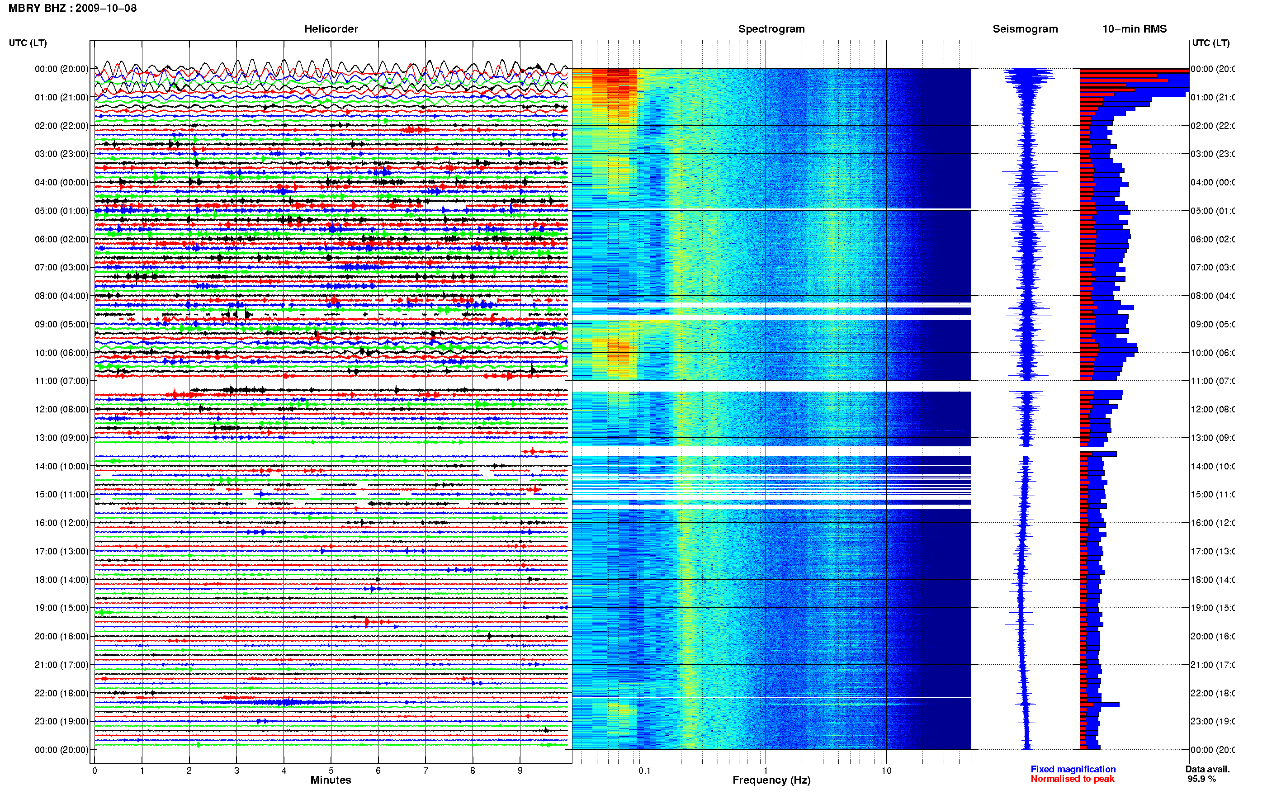This screenshot has width=1286, height=804.
Task: Click the left '09:00 (05:00)' time label
Action: click(61, 324)
